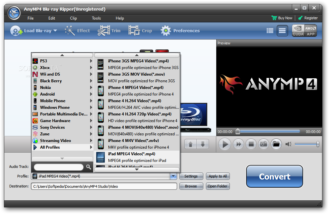The height and width of the screenshot is (214, 329).
Task: Click the Convert button
Action: pos(275,177)
